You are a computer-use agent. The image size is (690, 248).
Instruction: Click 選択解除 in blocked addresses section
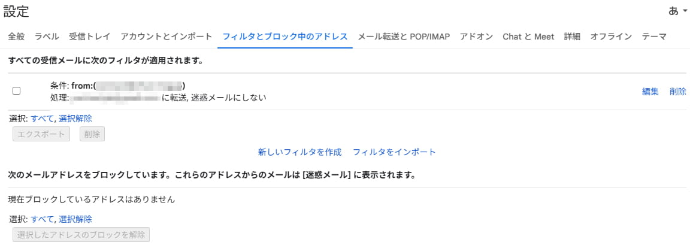pos(75,219)
